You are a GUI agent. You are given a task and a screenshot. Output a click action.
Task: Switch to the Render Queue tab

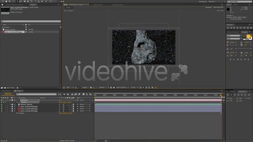point(6,91)
